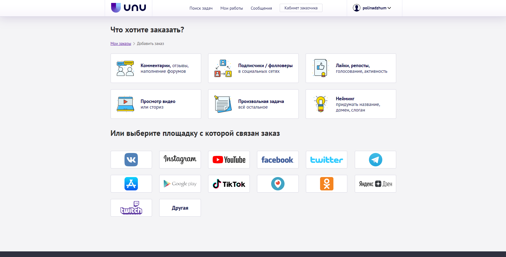Open Поиск задач menu item
Screen dimensions: 506x257
tap(201, 8)
